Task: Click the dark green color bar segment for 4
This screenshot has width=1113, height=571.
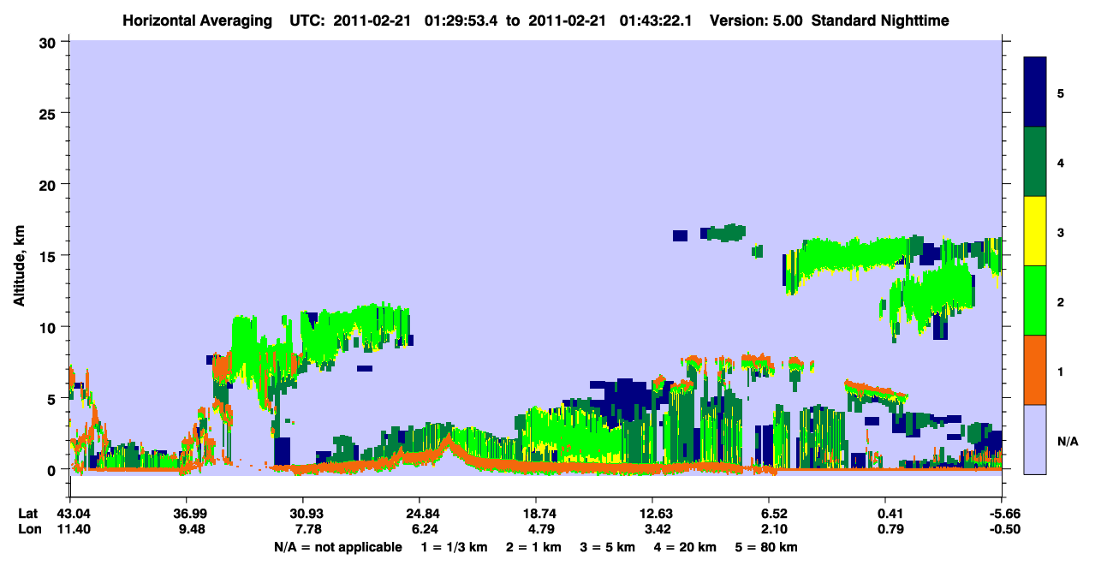Action: click(x=1035, y=162)
